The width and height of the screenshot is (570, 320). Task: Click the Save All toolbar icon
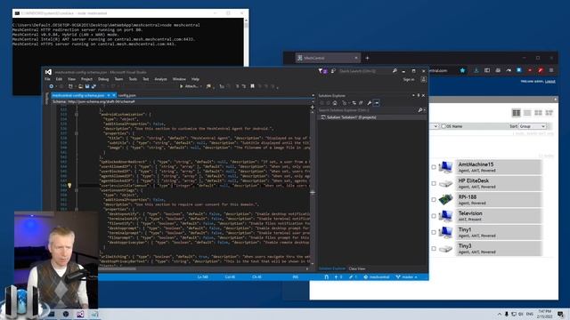pos(94,86)
